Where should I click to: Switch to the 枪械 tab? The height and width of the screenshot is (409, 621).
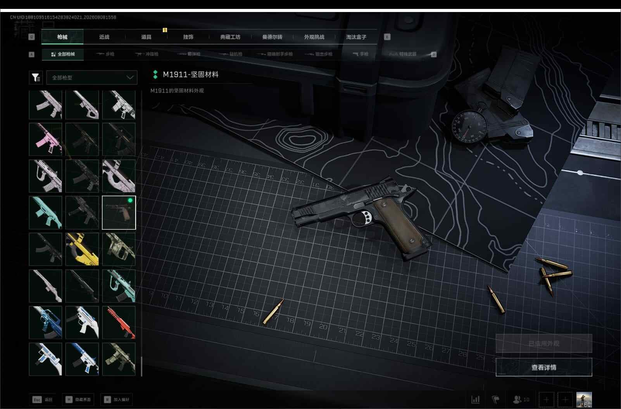pyautogui.click(x=62, y=37)
